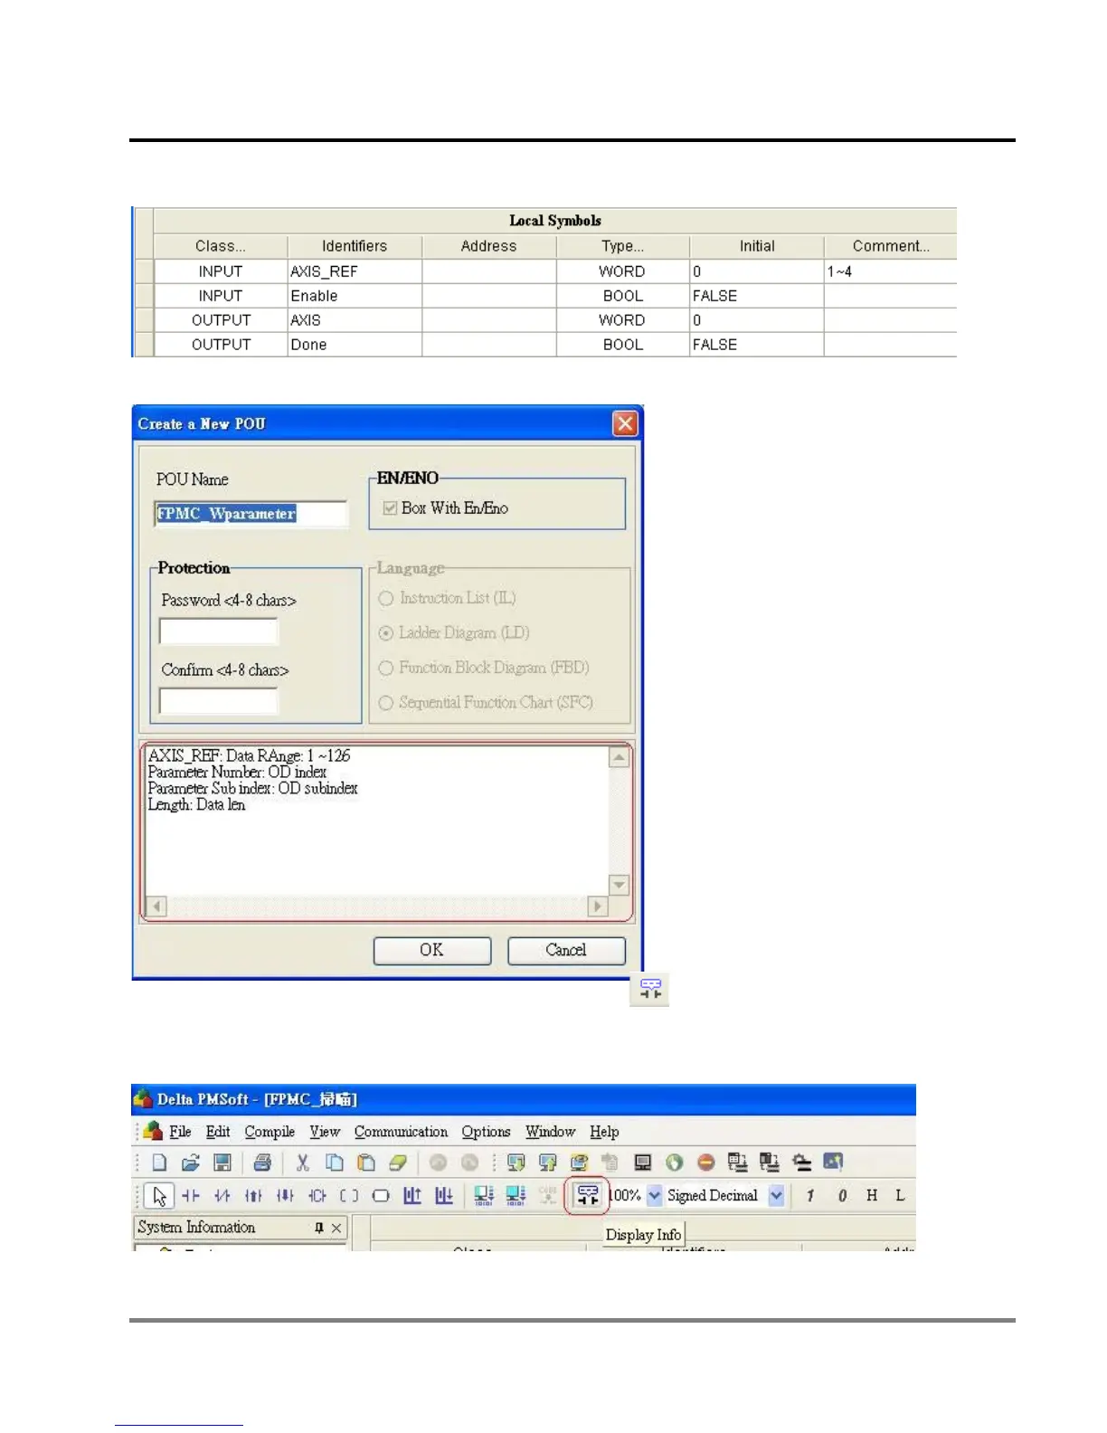Screen dimensions: 1107x1433
Task: Click the black monitor icon in toolbar
Action: pyautogui.click(x=643, y=1163)
